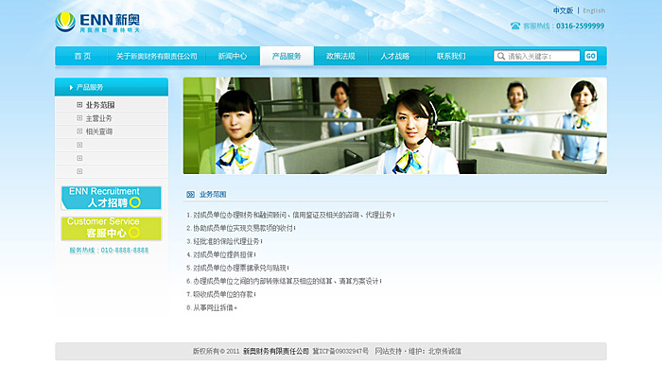Click list item 4 对成员单位提供担保

(221, 254)
